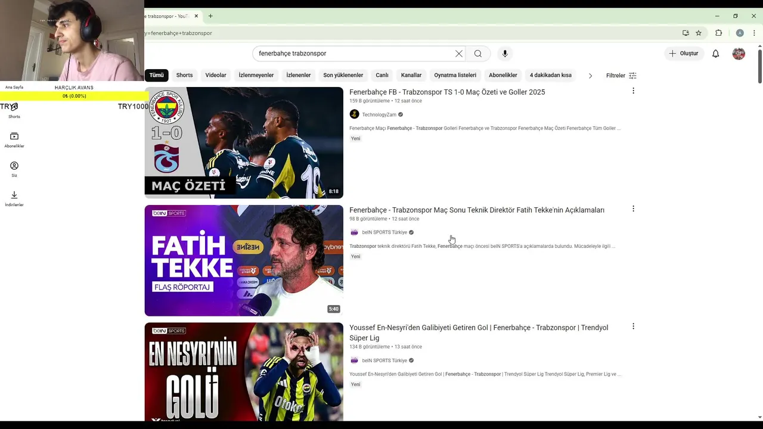Bookmark this page with the star icon
The height and width of the screenshot is (429, 763).
pyautogui.click(x=699, y=33)
